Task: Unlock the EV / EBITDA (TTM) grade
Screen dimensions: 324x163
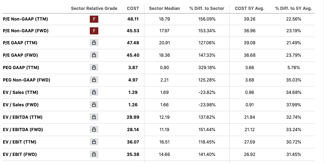Action: [x=94, y=117]
